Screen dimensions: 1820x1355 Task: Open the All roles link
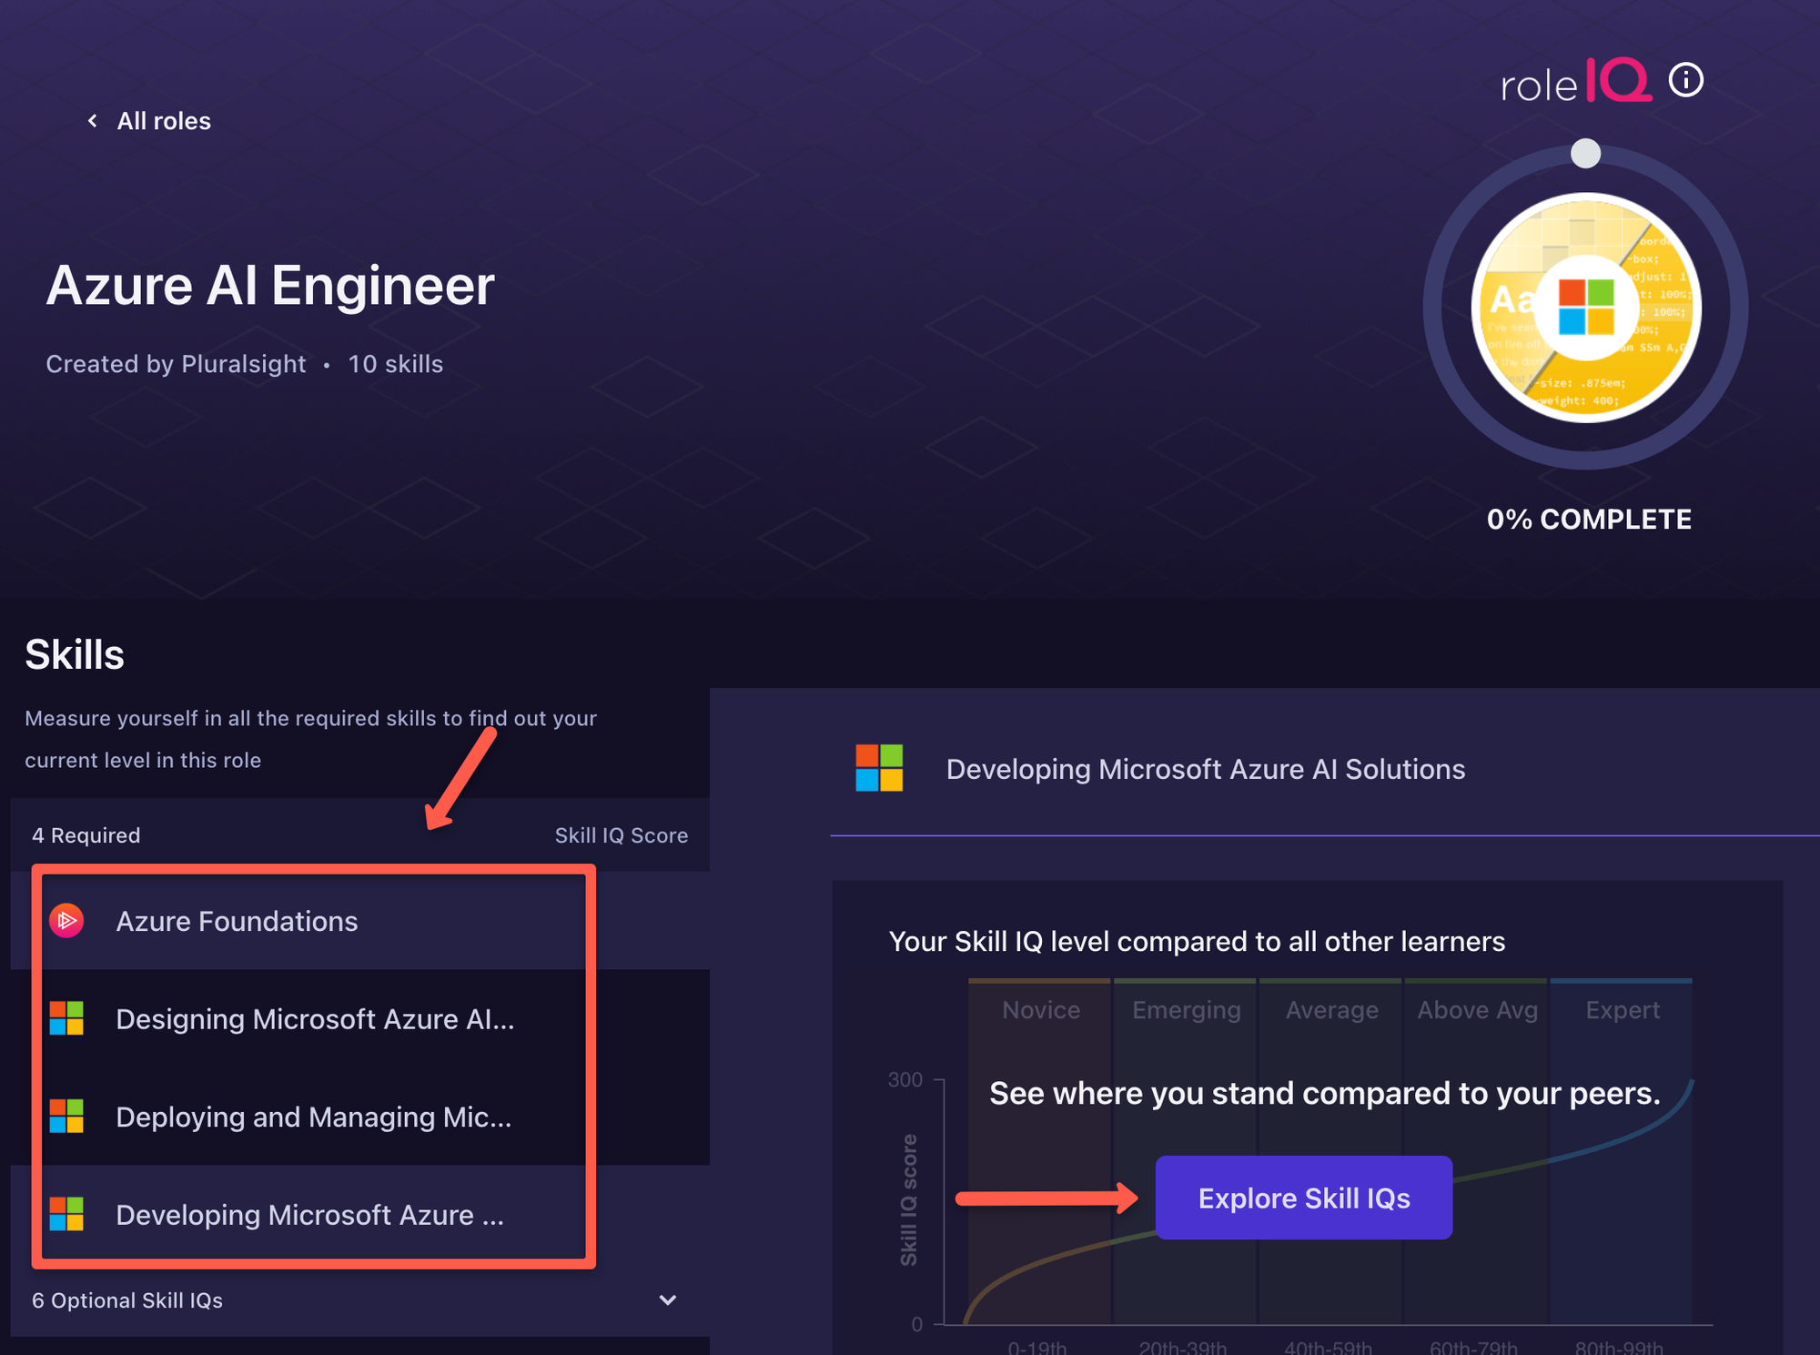(x=163, y=120)
